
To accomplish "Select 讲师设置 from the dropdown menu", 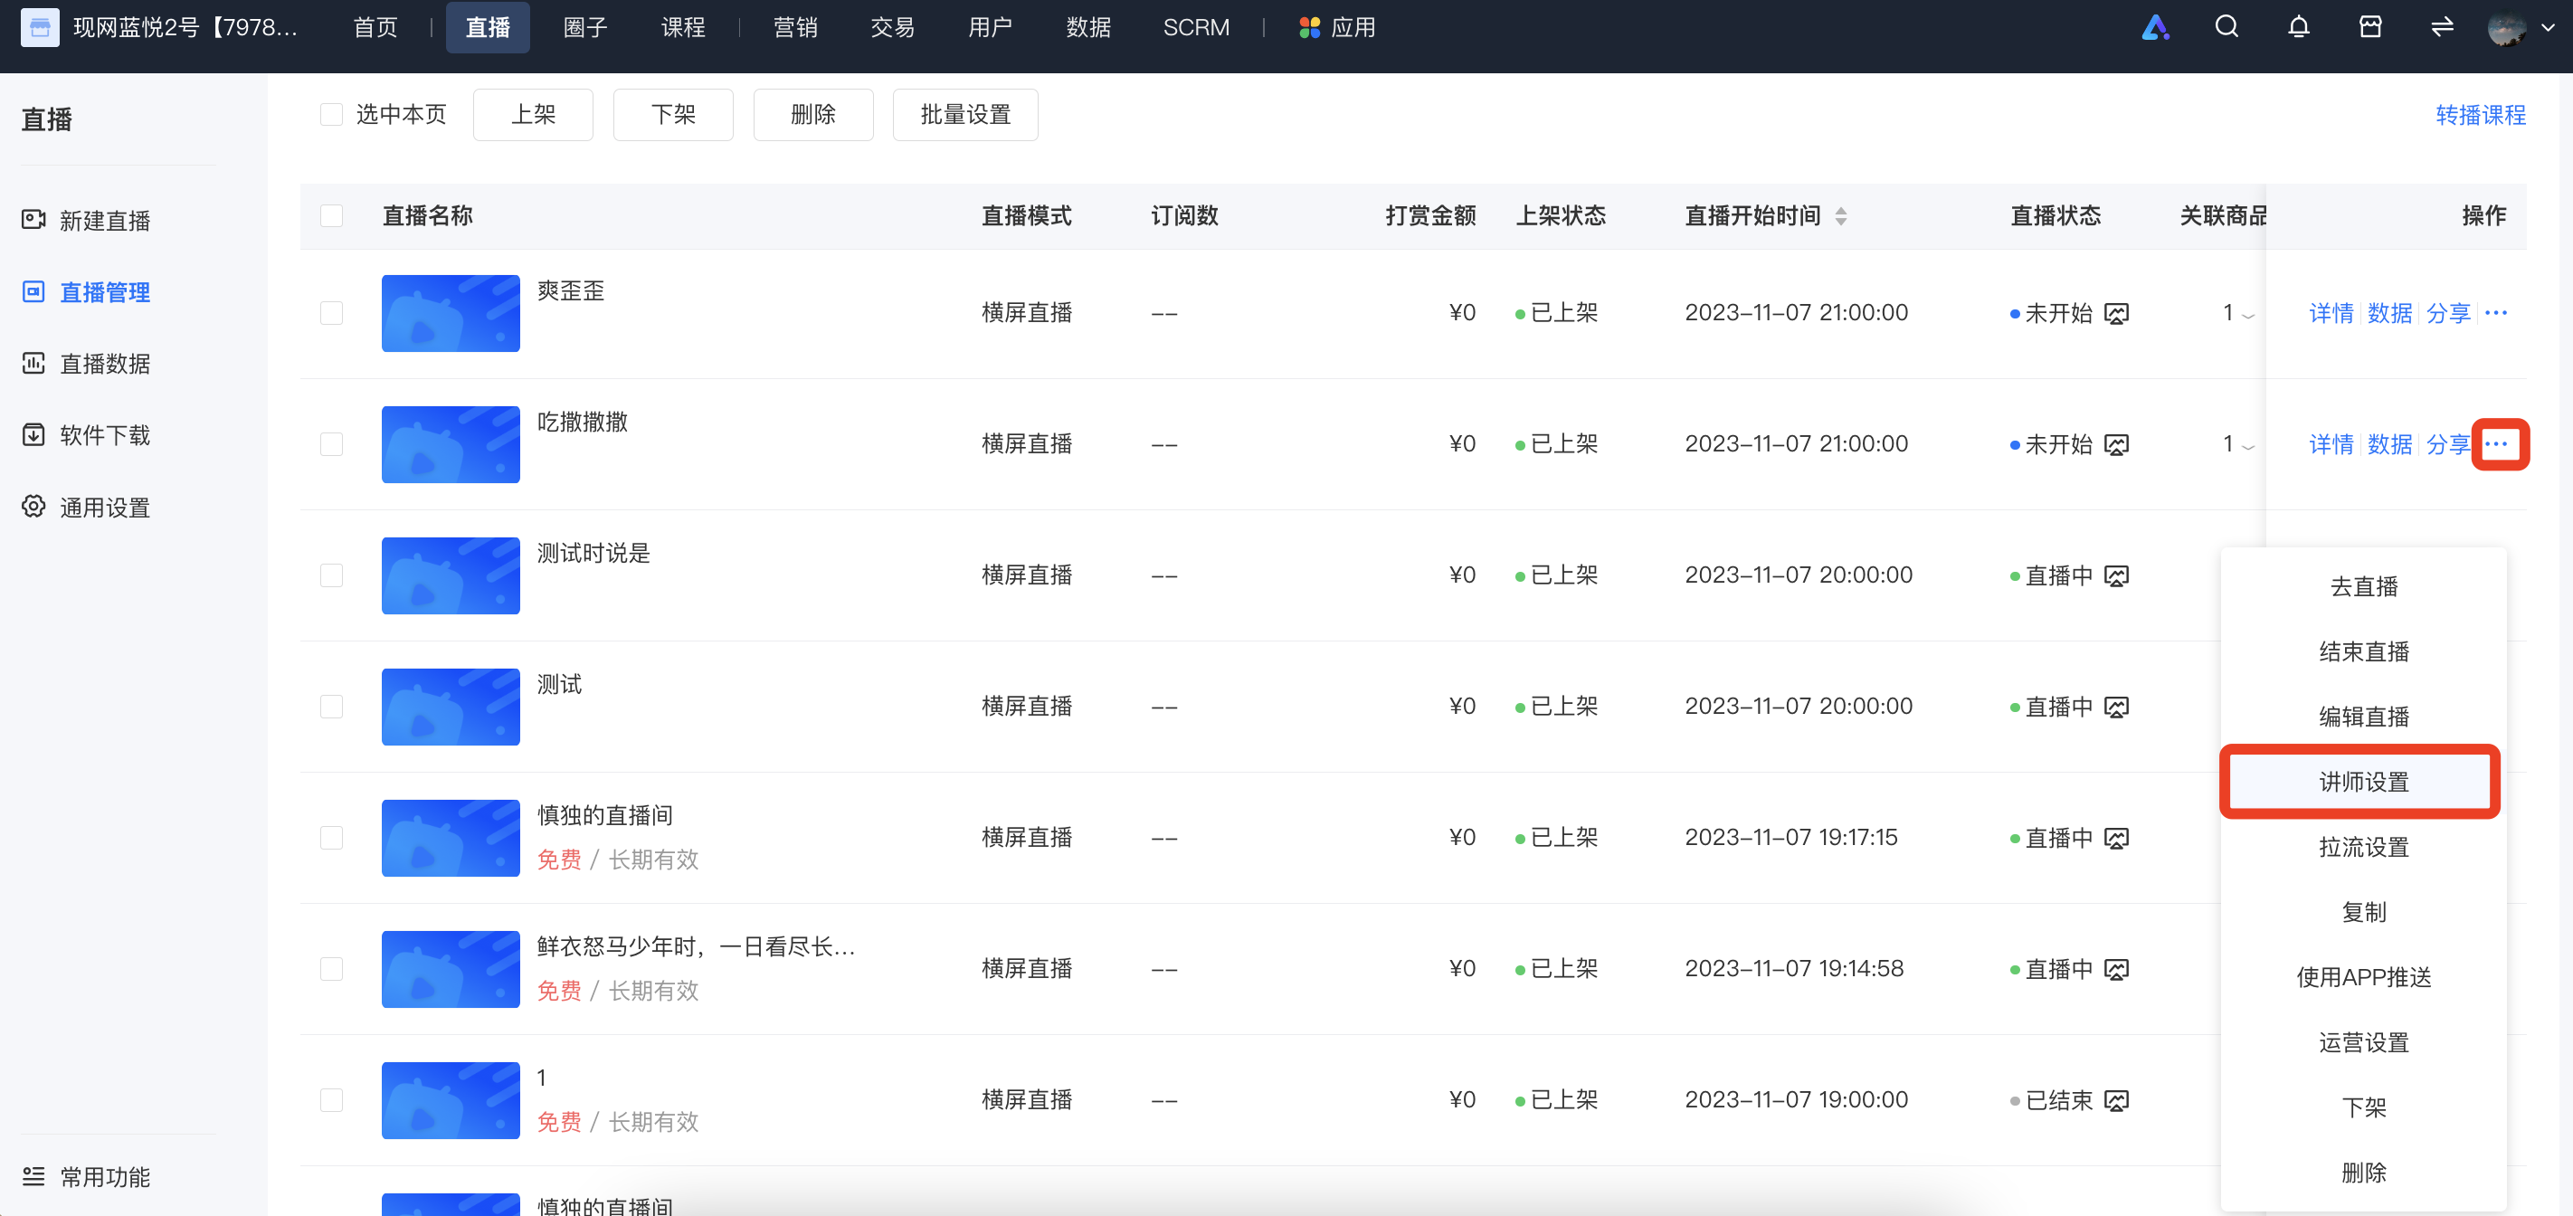I will click(2362, 782).
